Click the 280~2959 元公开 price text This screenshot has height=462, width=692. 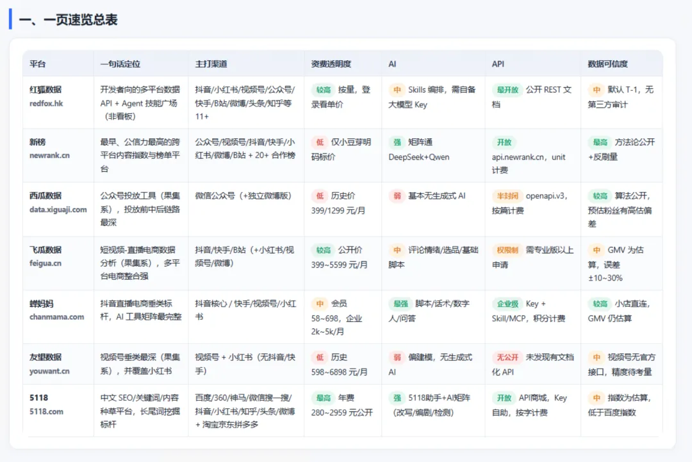coord(342,413)
